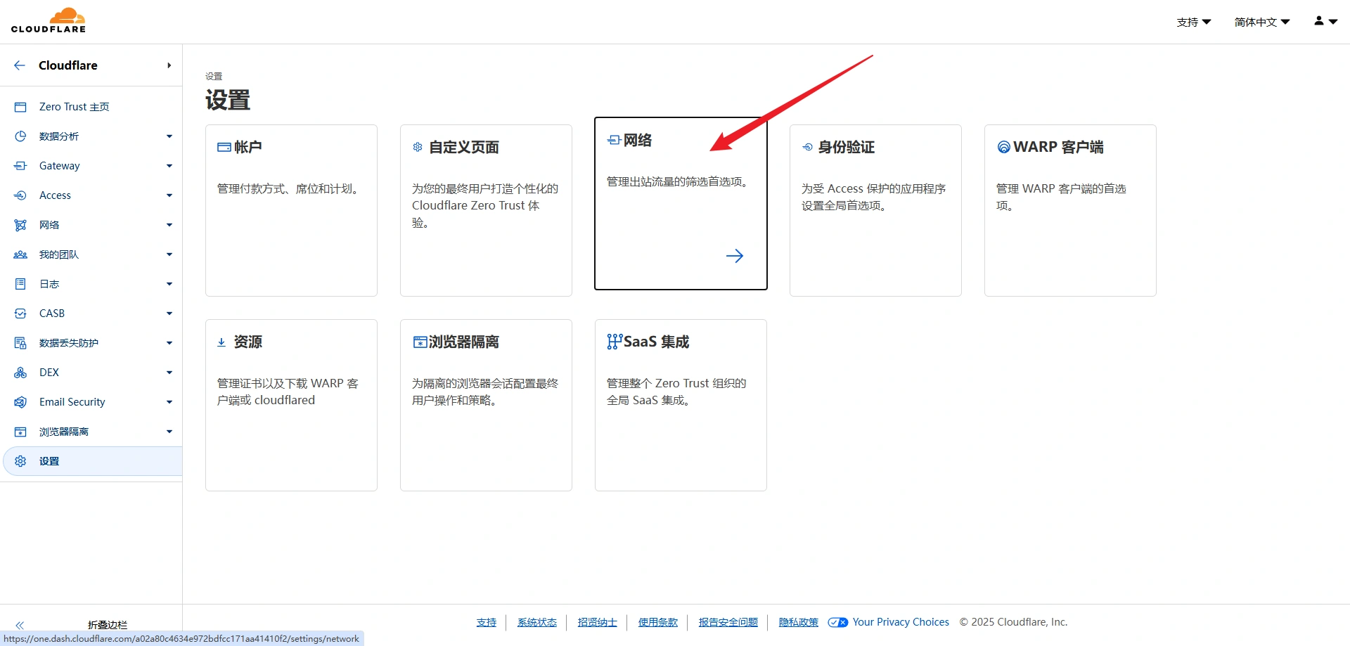This screenshot has height=646, width=1350.
Task: Select Gateway in the sidebar menu
Action: tap(60, 166)
